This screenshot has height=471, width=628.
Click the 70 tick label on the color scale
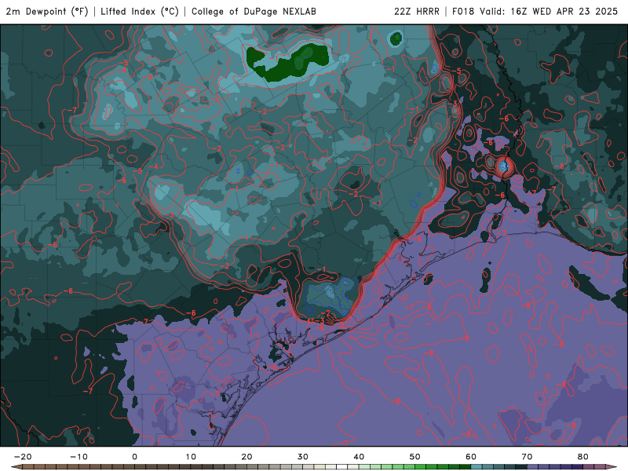pyautogui.click(x=527, y=457)
